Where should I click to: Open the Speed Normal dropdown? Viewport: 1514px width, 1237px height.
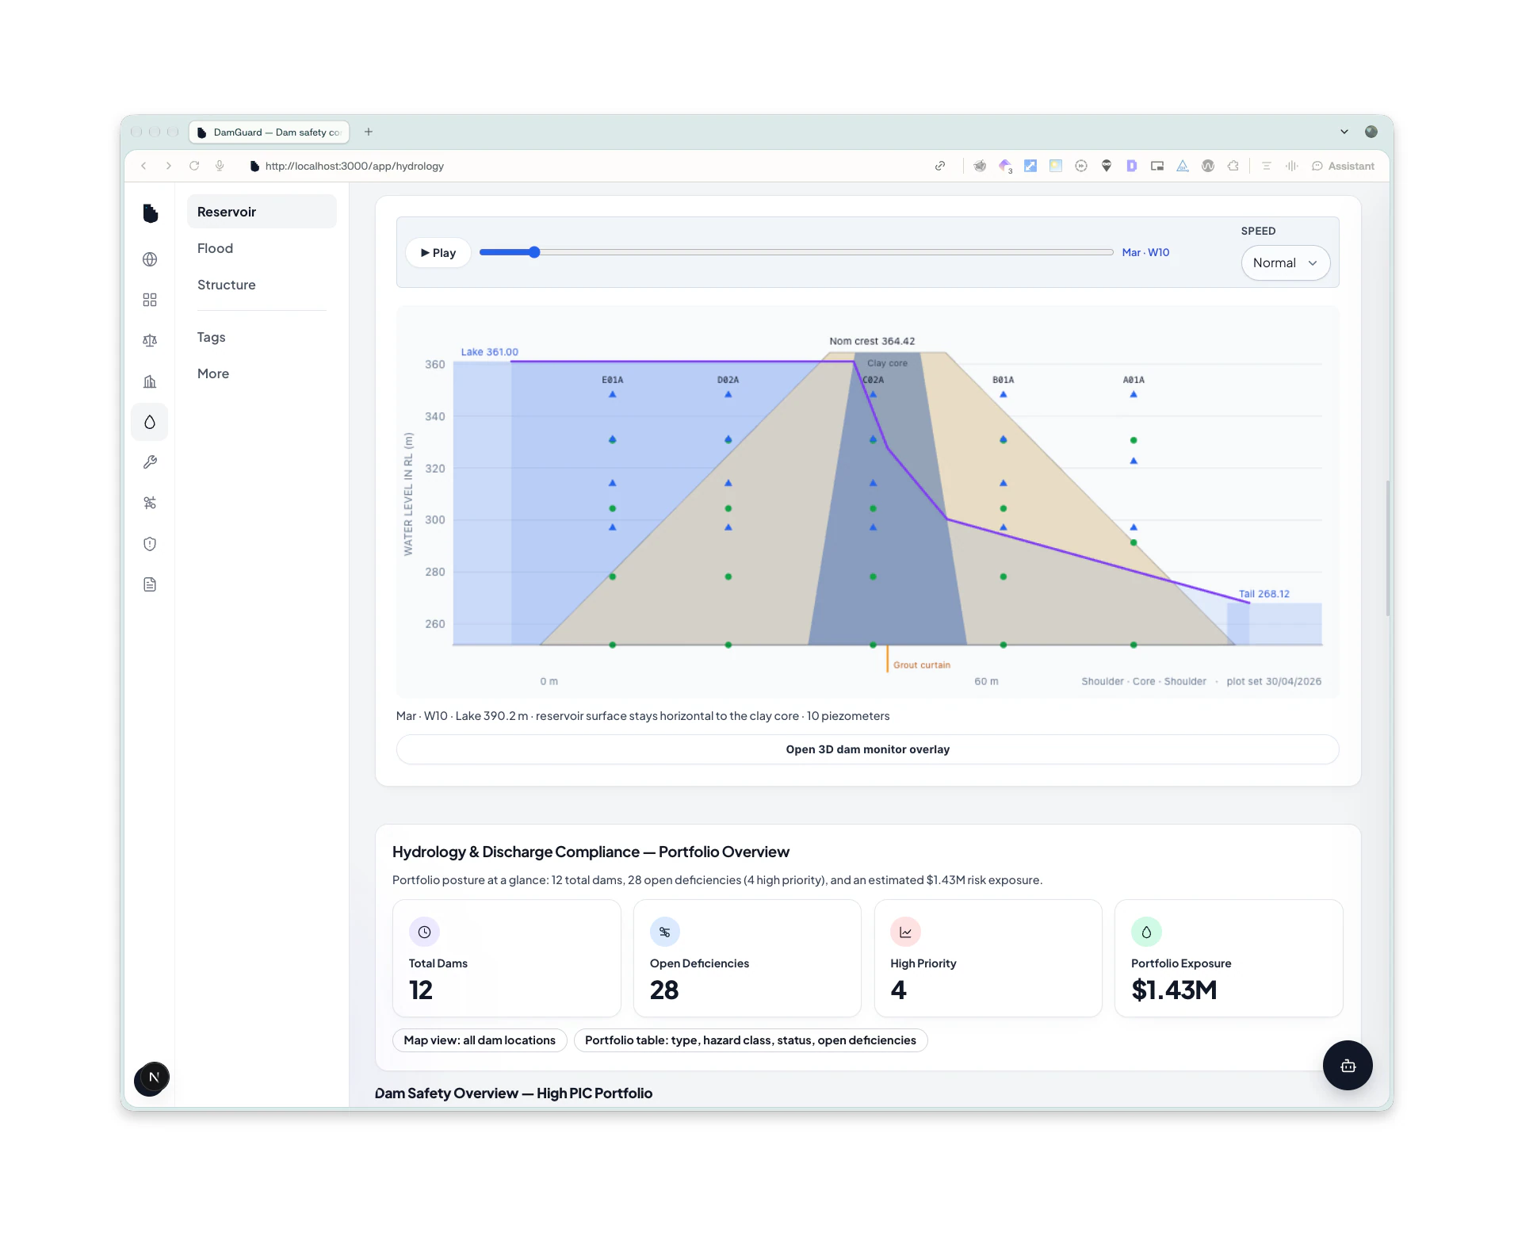click(x=1285, y=263)
